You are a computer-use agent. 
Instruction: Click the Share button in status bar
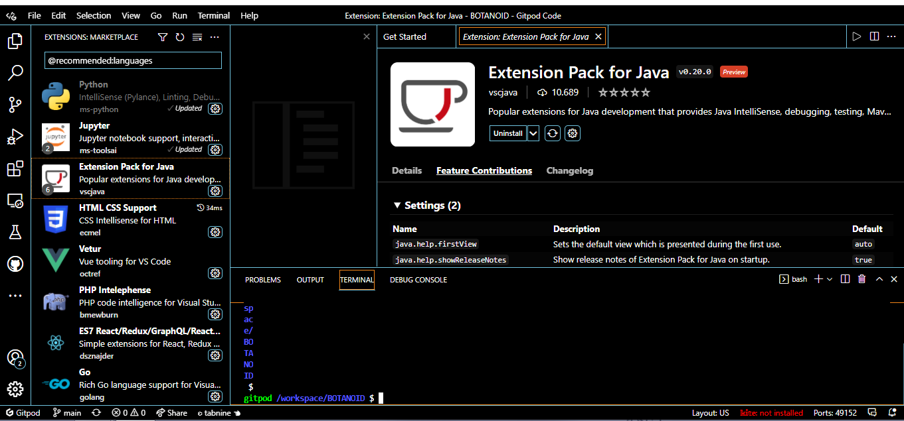[x=171, y=412]
